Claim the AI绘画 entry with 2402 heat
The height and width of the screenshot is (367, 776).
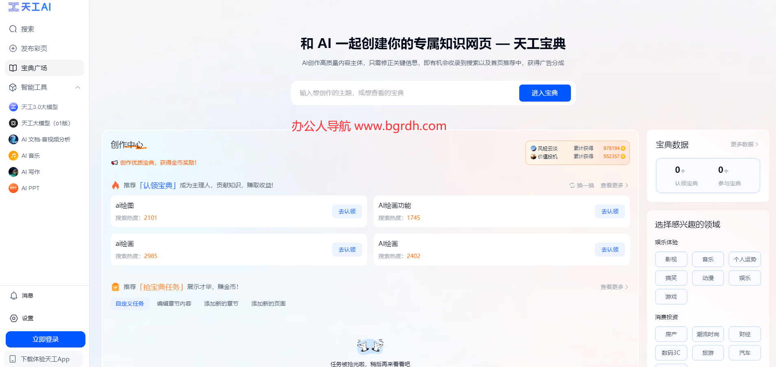pyautogui.click(x=610, y=250)
